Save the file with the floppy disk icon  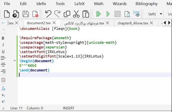point(26,14)
